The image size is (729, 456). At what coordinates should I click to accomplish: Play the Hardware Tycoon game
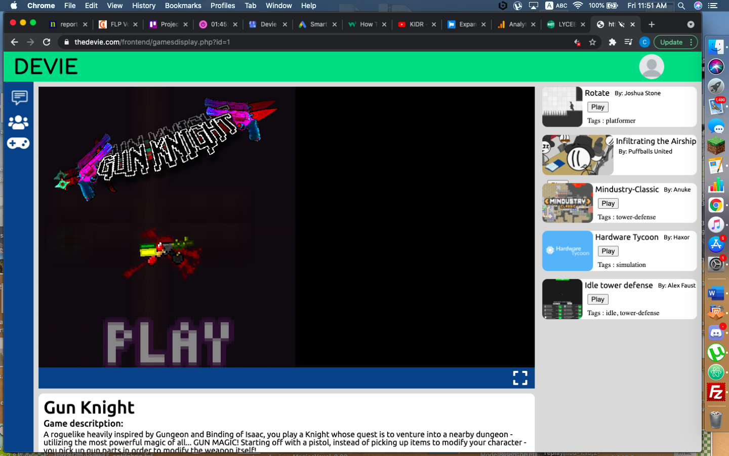click(608, 251)
